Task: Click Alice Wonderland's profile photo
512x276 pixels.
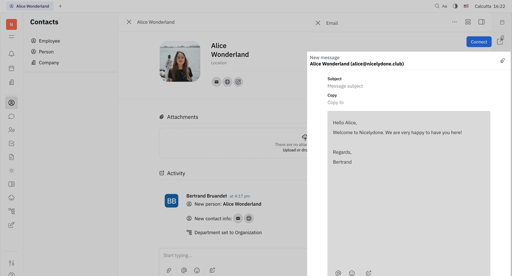Action: point(180,61)
